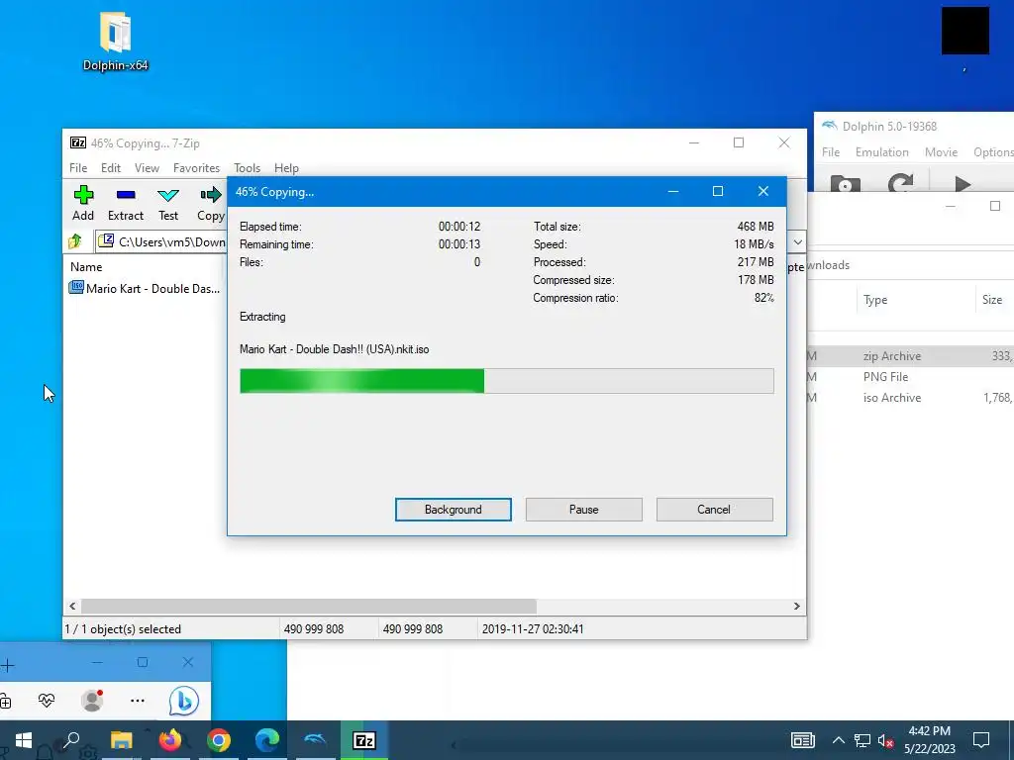Select the iso Archive row in Explorer

pyautogui.click(x=911, y=398)
